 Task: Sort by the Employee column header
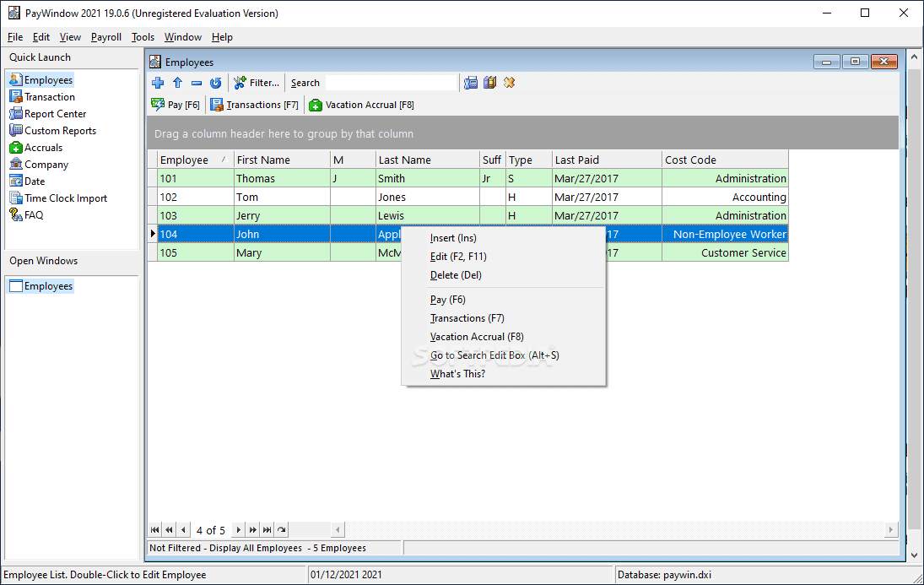tap(195, 160)
